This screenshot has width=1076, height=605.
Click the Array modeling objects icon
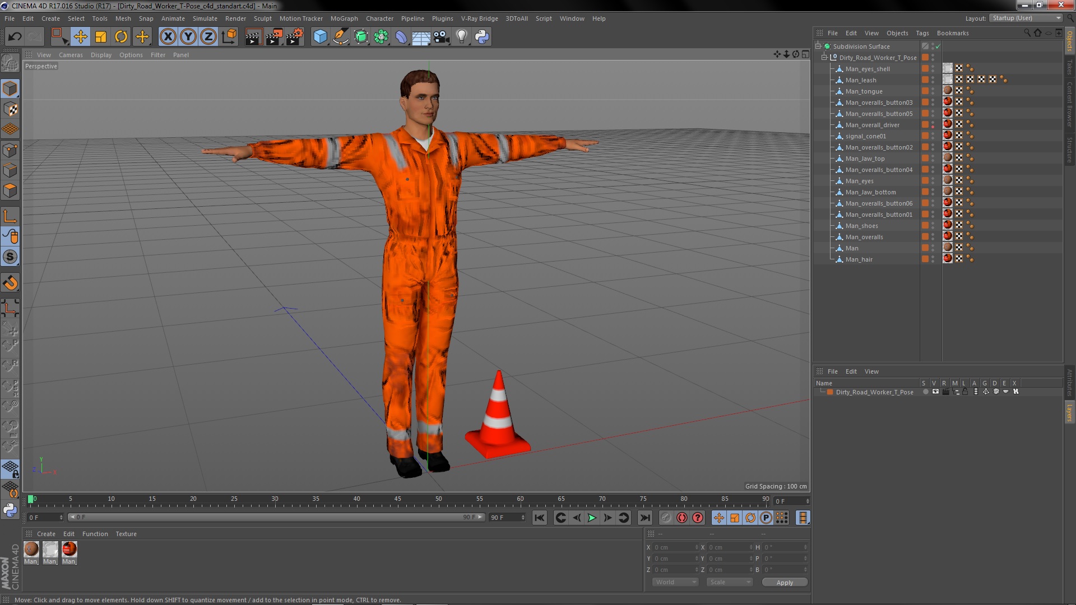click(381, 37)
